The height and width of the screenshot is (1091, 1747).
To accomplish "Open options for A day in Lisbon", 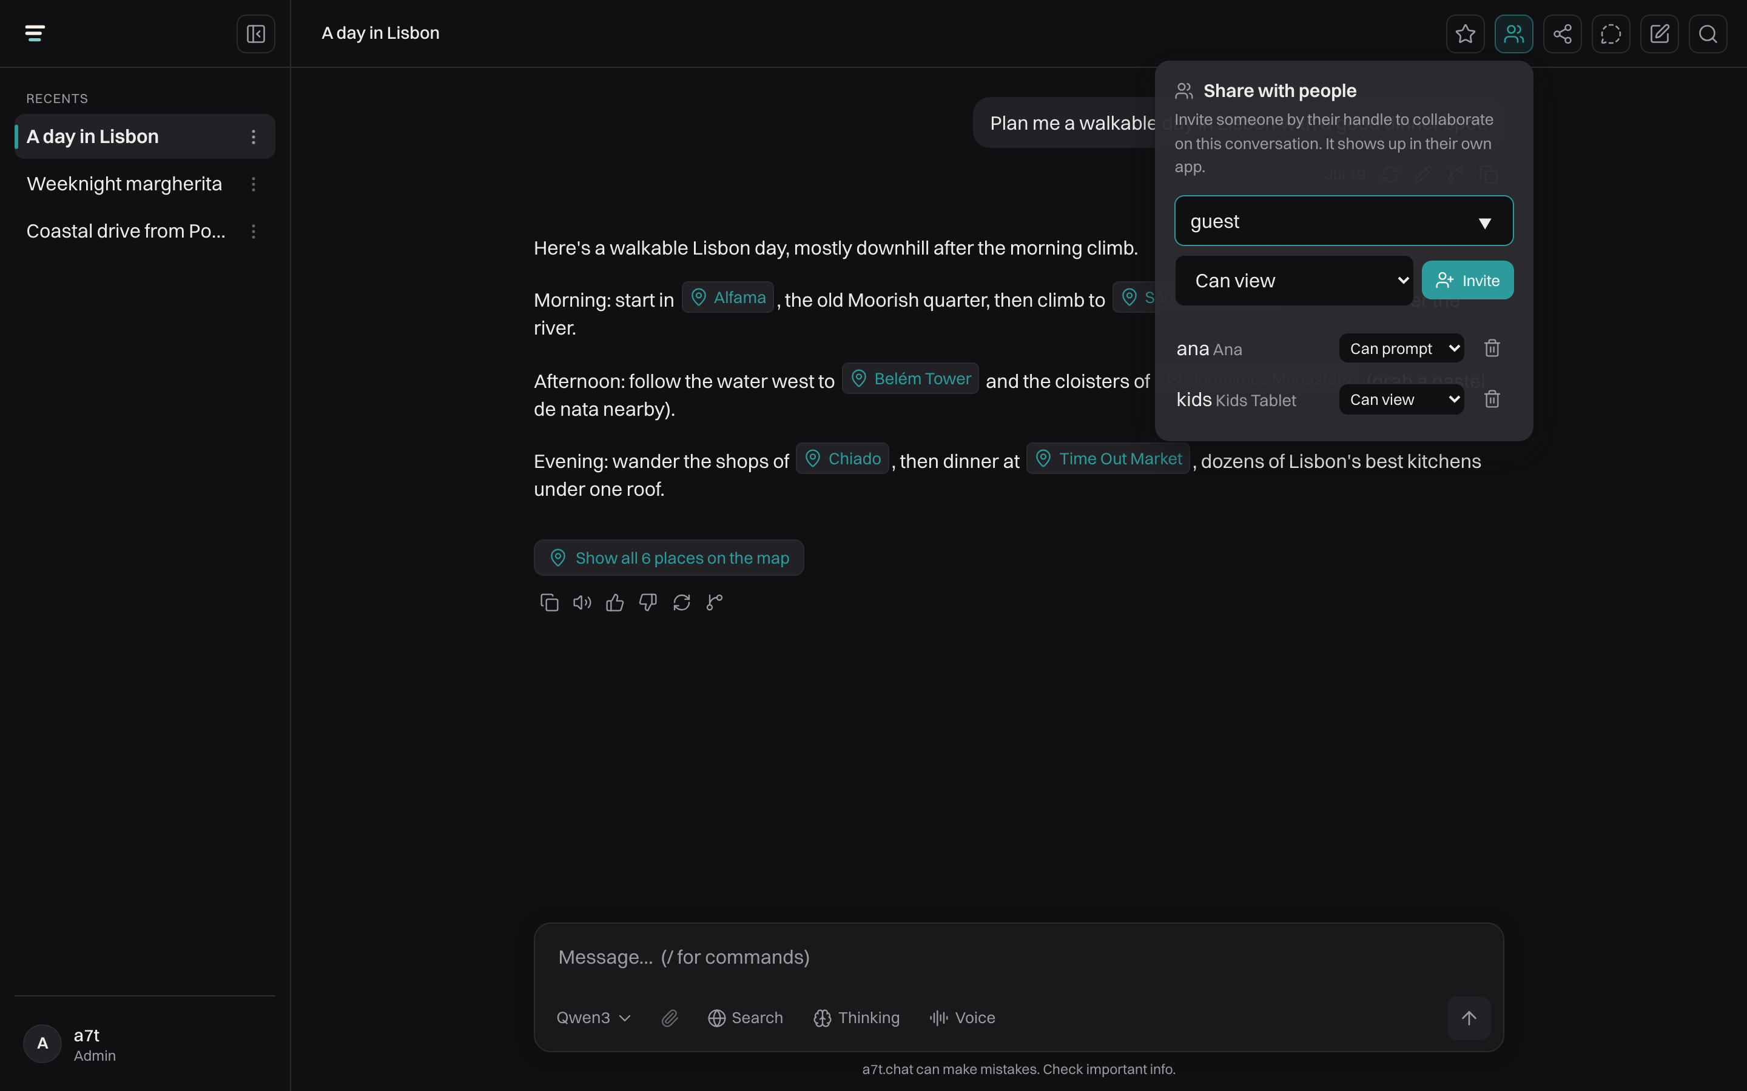I will pyautogui.click(x=254, y=136).
